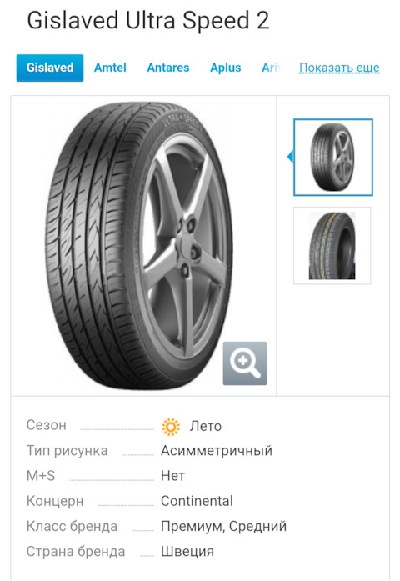Image resolution: width=400 pixels, height=581 pixels.
Task: Expand brands via Показать еще link
Action: coord(339,68)
